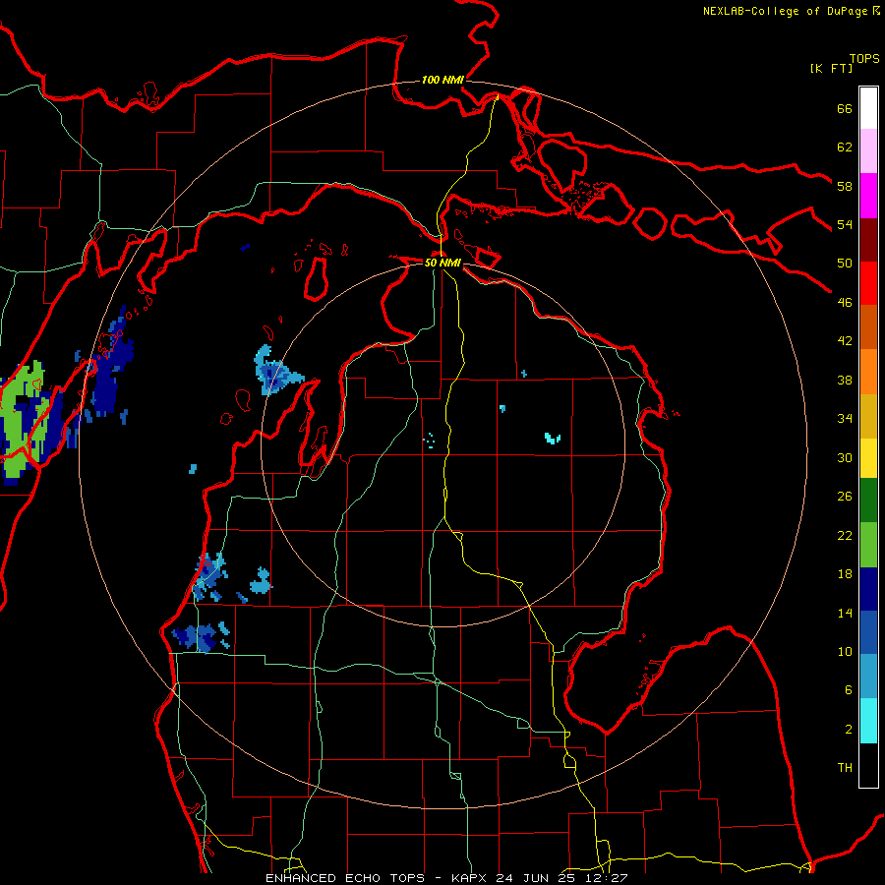Select the cyan legend swatch
885x885 pixels.
tap(868, 721)
